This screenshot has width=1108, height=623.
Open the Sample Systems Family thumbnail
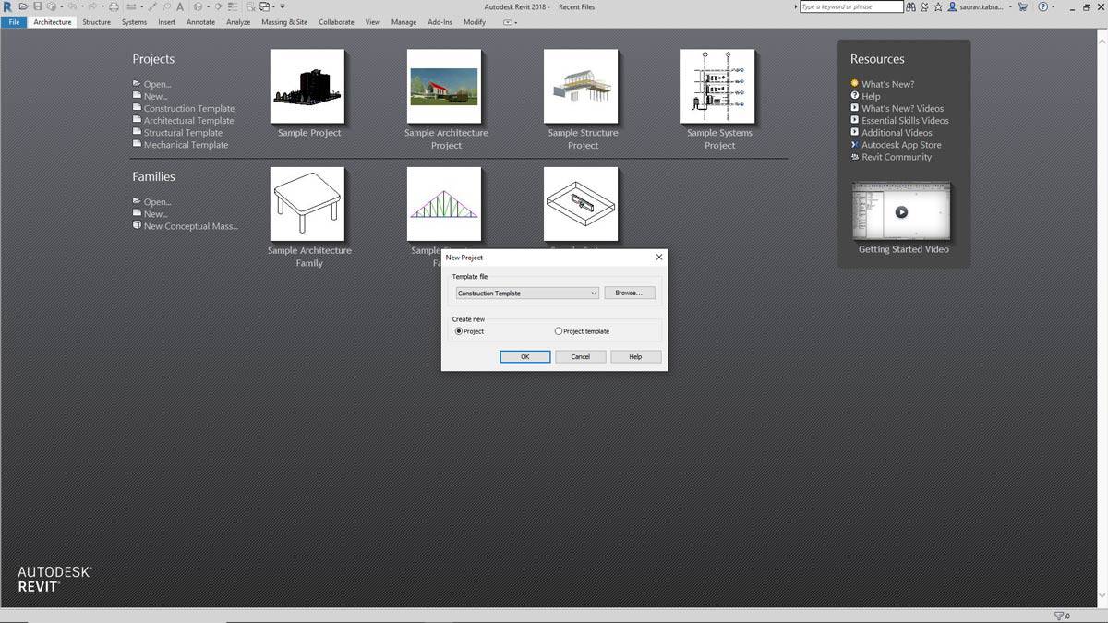[x=581, y=204]
